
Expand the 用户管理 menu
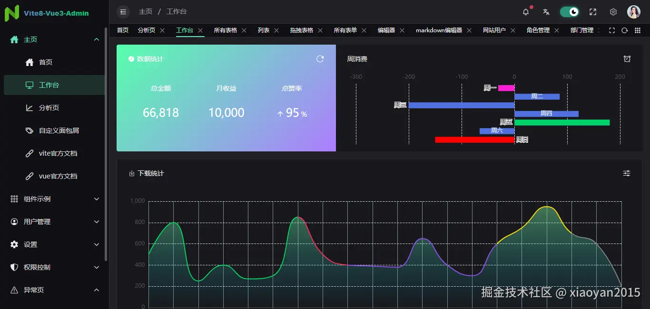point(54,222)
